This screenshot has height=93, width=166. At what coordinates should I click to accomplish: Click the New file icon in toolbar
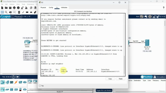pyautogui.click(x=2, y=8)
